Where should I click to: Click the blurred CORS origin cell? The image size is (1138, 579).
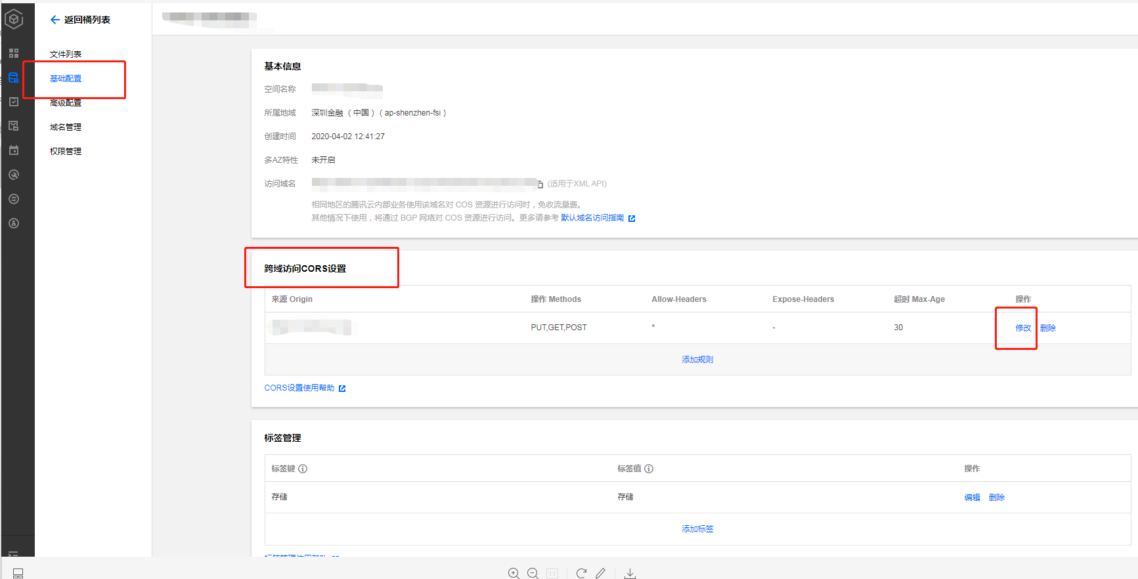coord(311,327)
